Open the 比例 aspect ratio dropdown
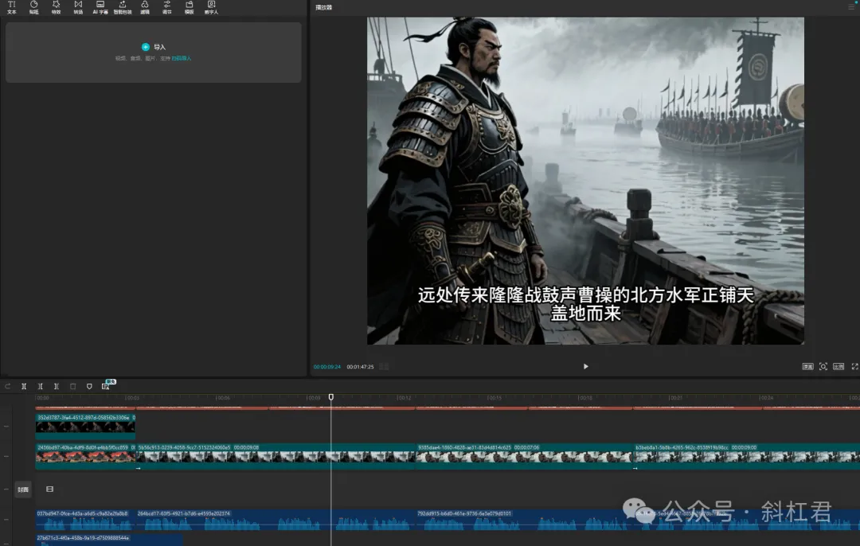This screenshot has height=546, width=860. (838, 366)
